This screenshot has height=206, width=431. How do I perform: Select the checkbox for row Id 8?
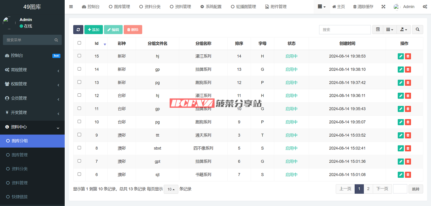[x=79, y=148]
